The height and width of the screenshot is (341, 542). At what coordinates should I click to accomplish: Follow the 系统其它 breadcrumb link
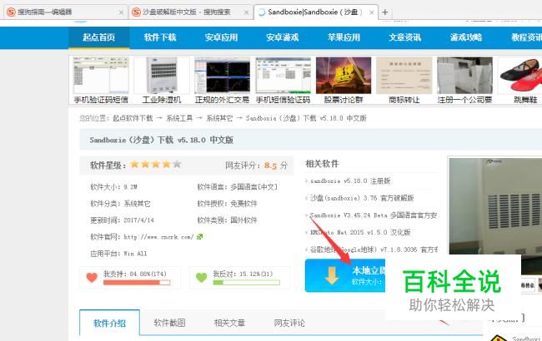coord(219,118)
